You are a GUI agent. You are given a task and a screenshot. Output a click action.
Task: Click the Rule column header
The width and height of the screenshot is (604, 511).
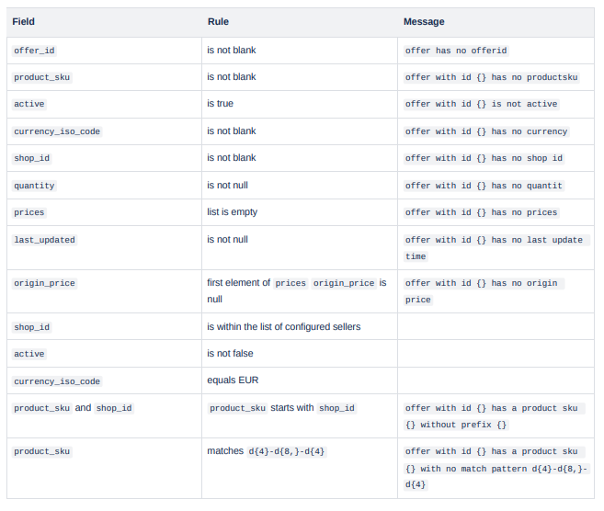coord(218,21)
